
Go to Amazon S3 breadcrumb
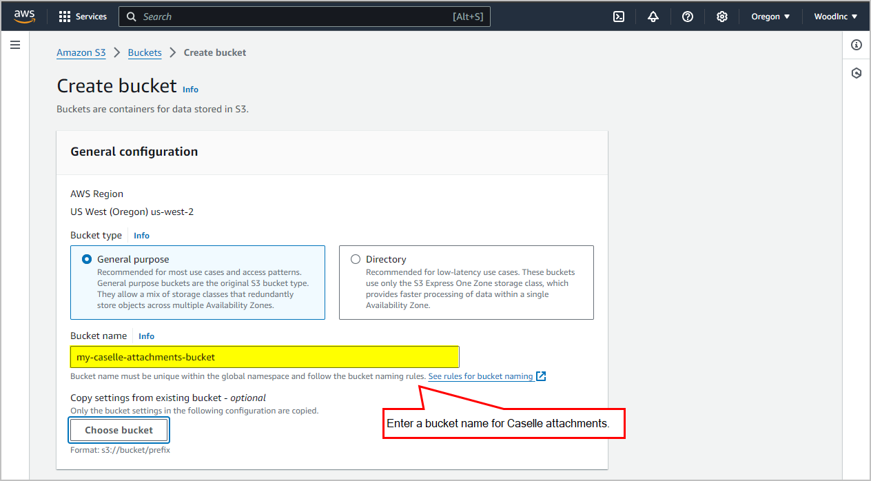click(81, 52)
